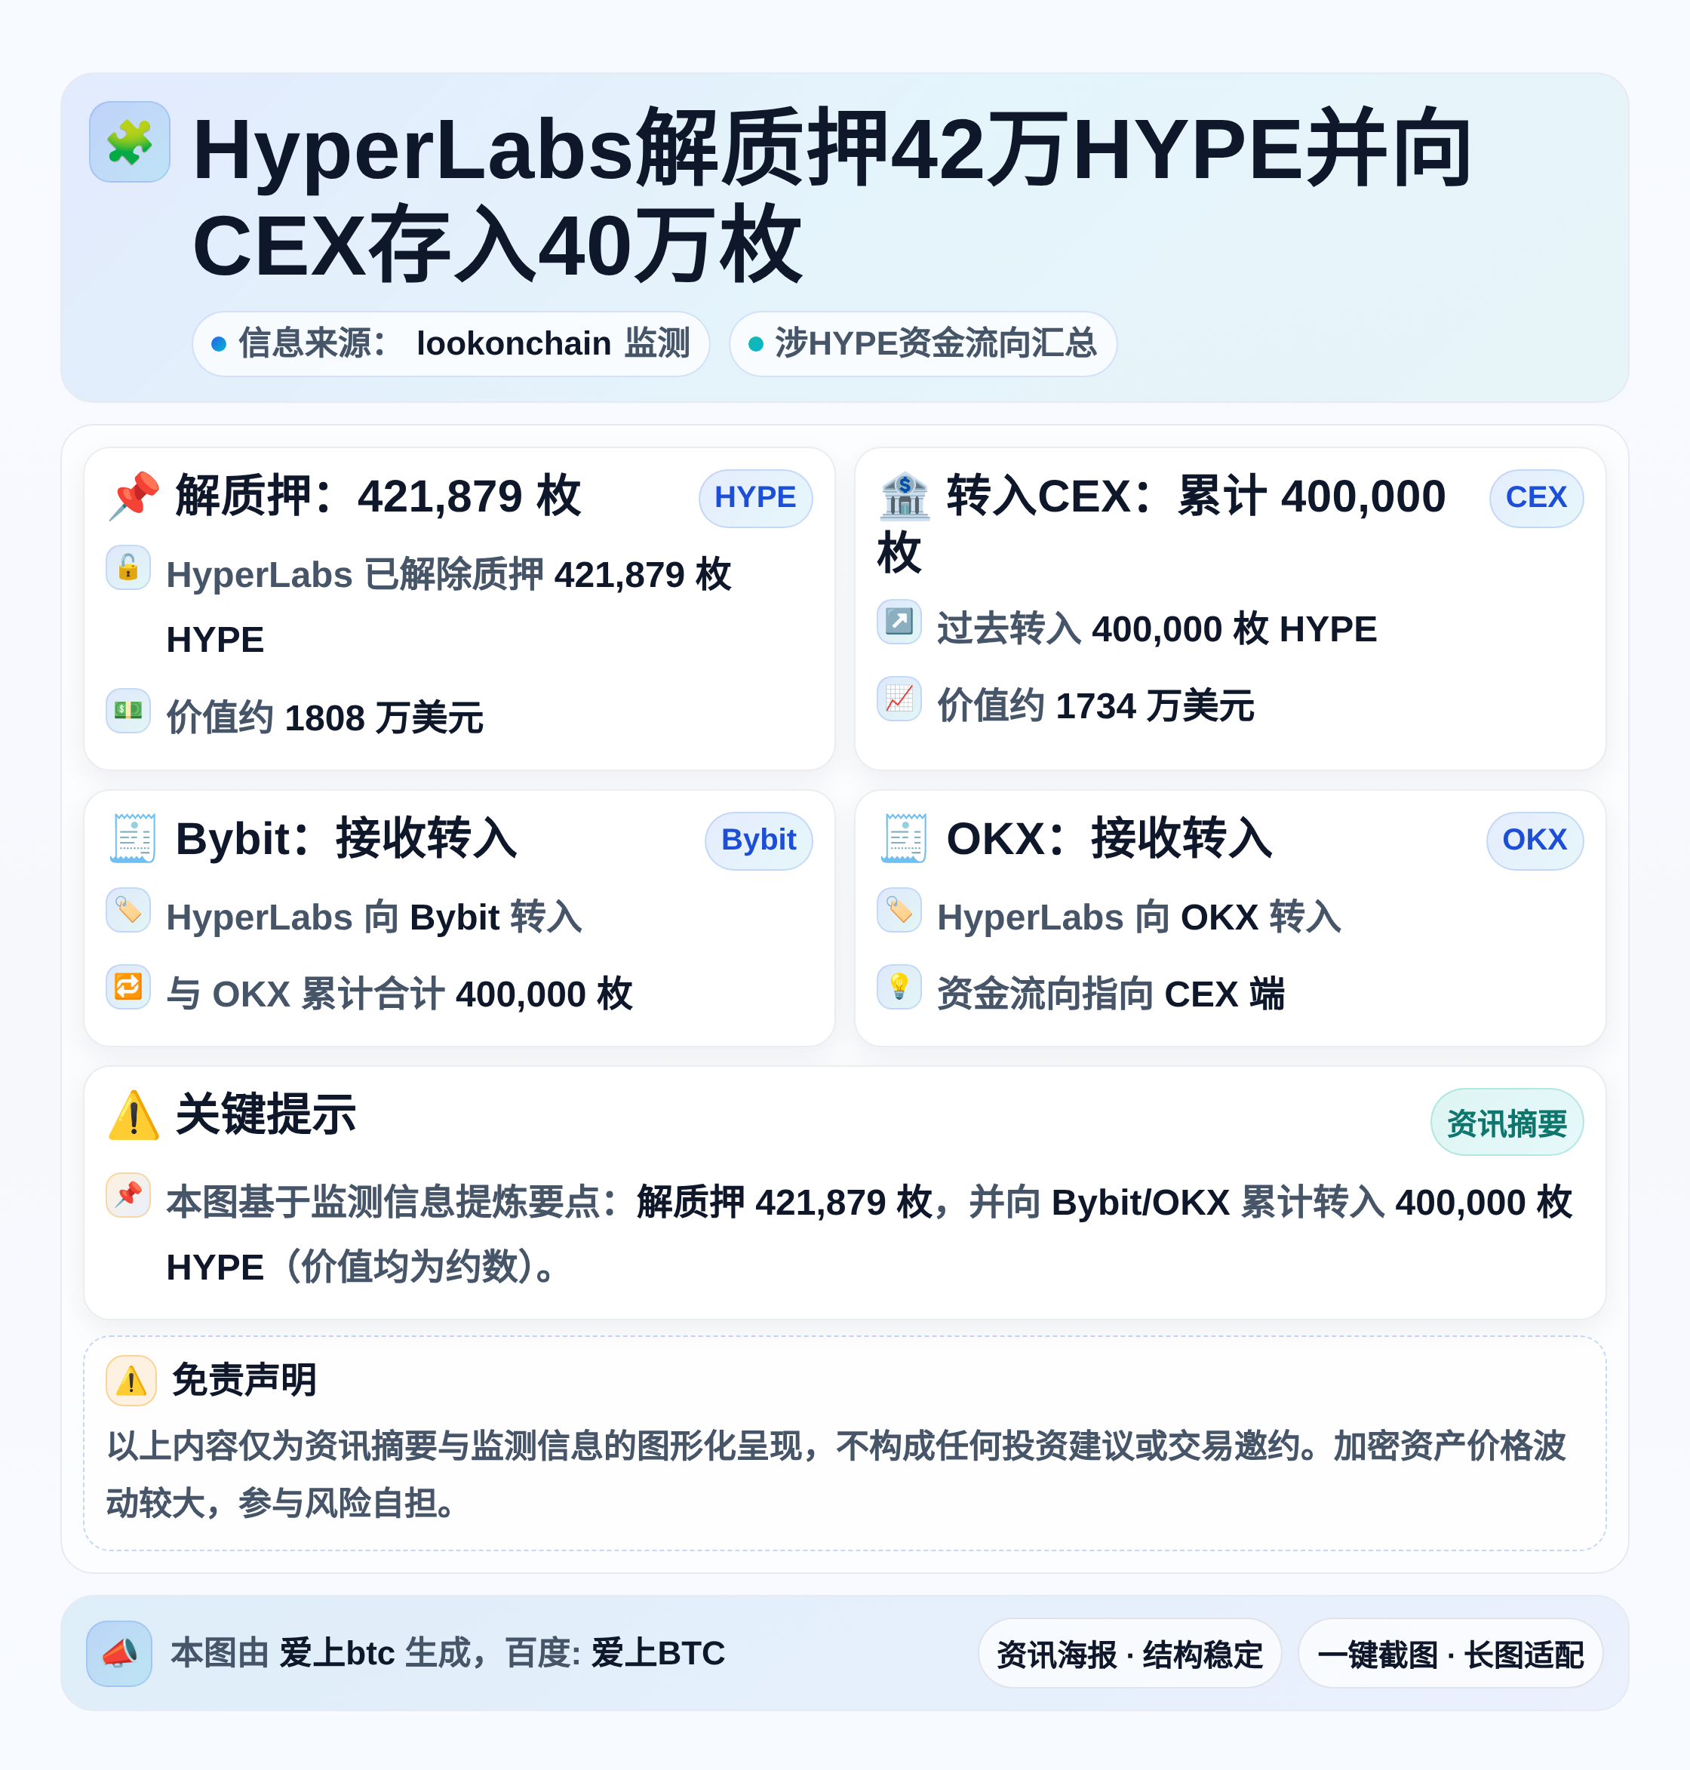Click the text 过去转入 400,000 枚 HYPE

click(x=1157, y=628)
